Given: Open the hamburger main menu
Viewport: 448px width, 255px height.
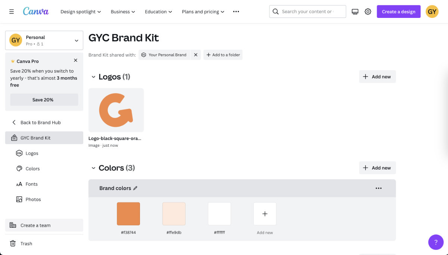Looking at the screenshot, I should (x=12, y=12).
